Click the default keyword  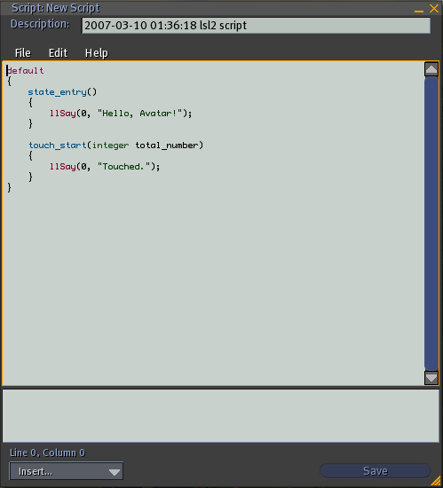click(x=25, y=71)
